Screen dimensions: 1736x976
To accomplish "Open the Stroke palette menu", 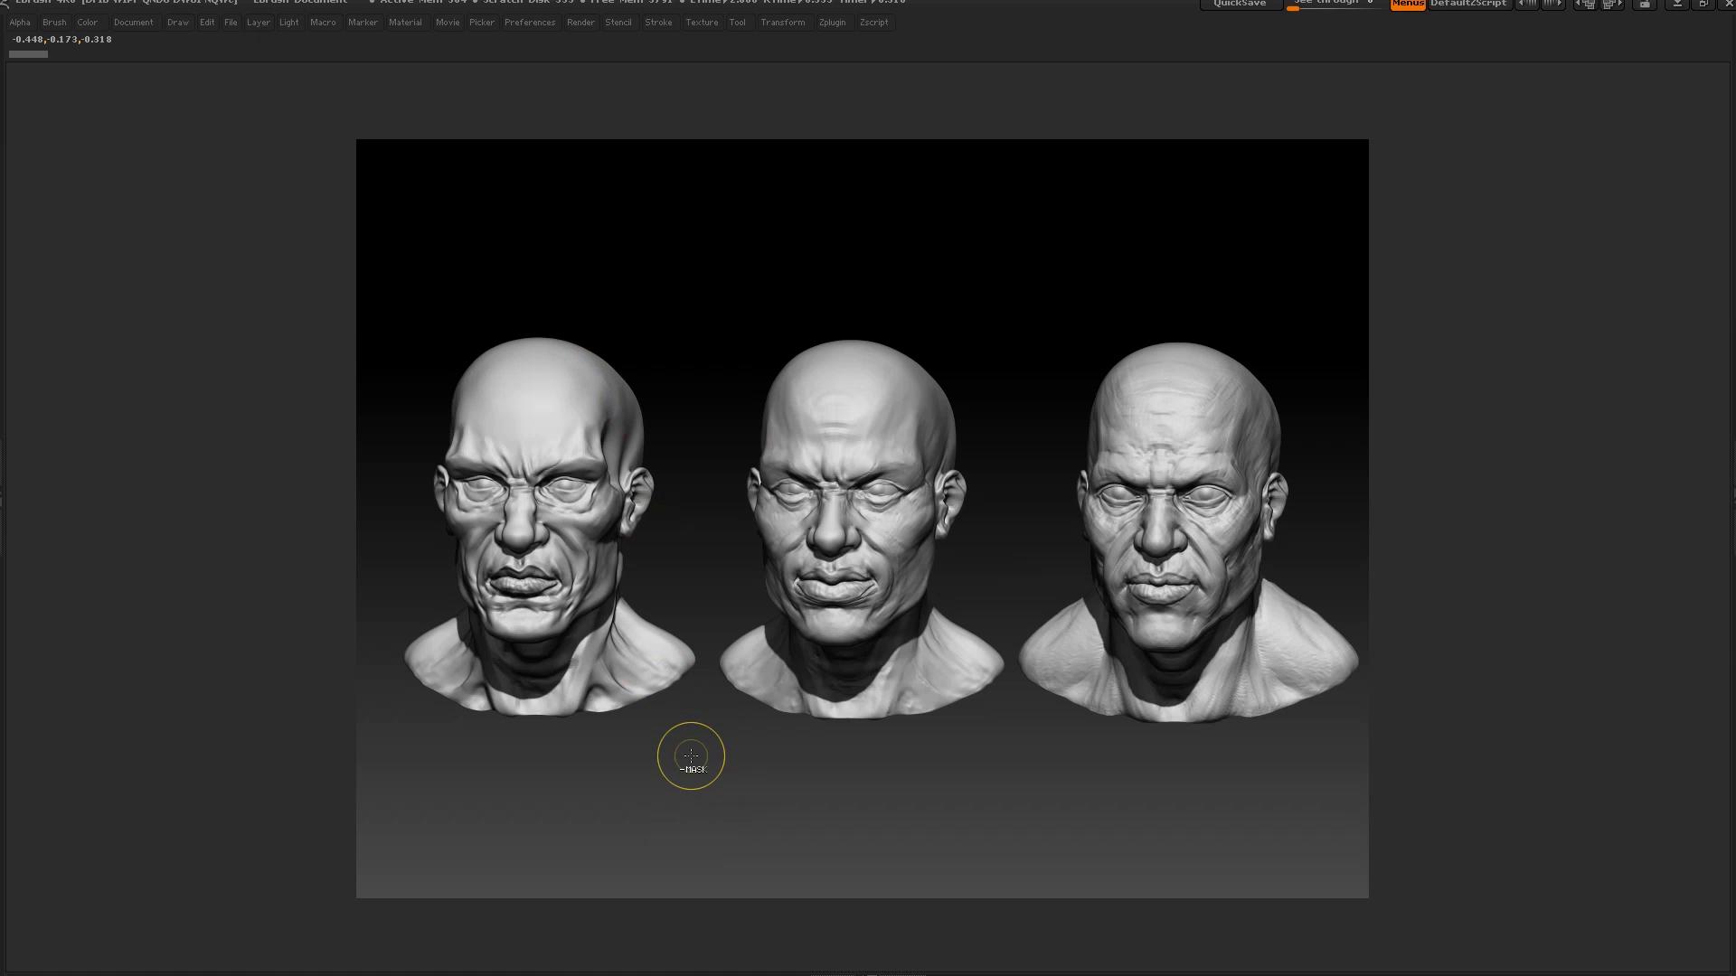I will click(658, 23).
